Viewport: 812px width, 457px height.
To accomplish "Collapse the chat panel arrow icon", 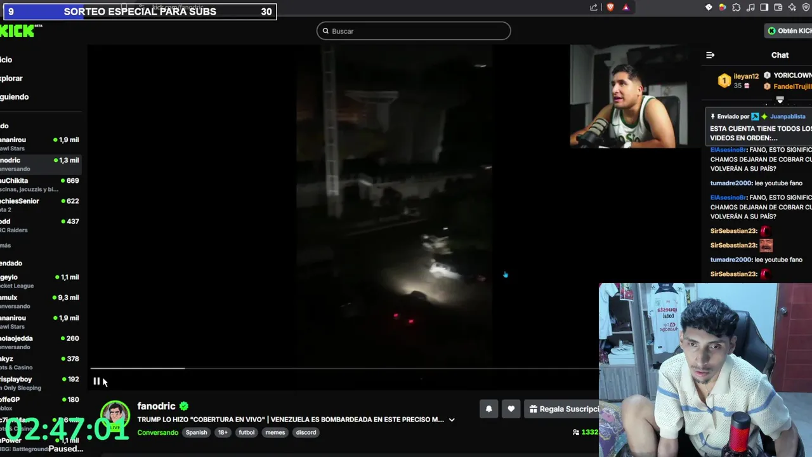I will click(x=710, y=55).
